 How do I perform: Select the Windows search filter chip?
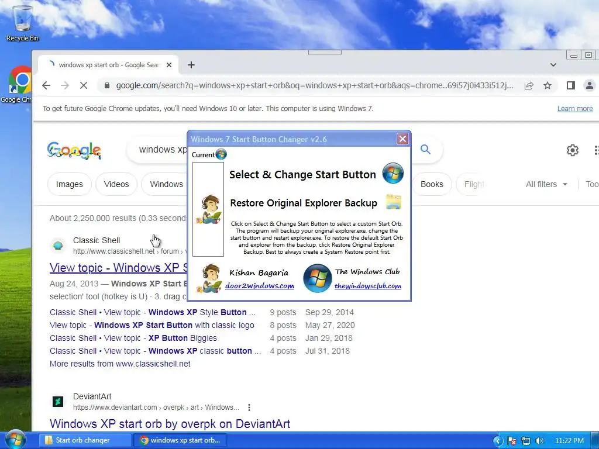coord(164,184)
